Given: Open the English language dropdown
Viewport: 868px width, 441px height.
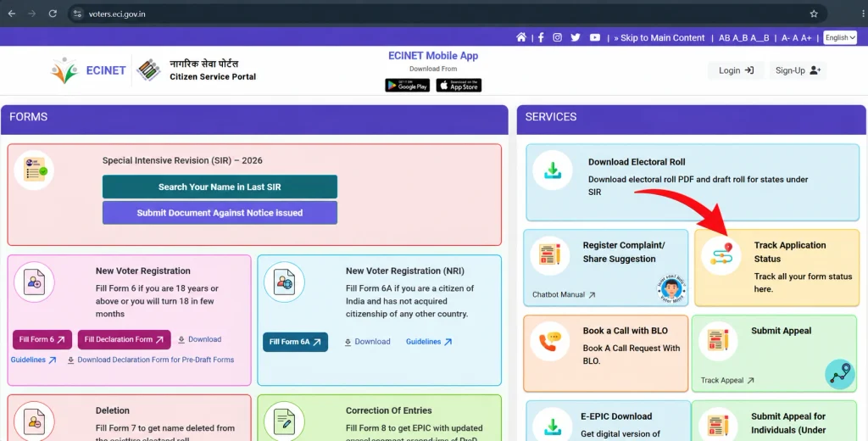Looking at the screenshot, I should click(840, 37).
